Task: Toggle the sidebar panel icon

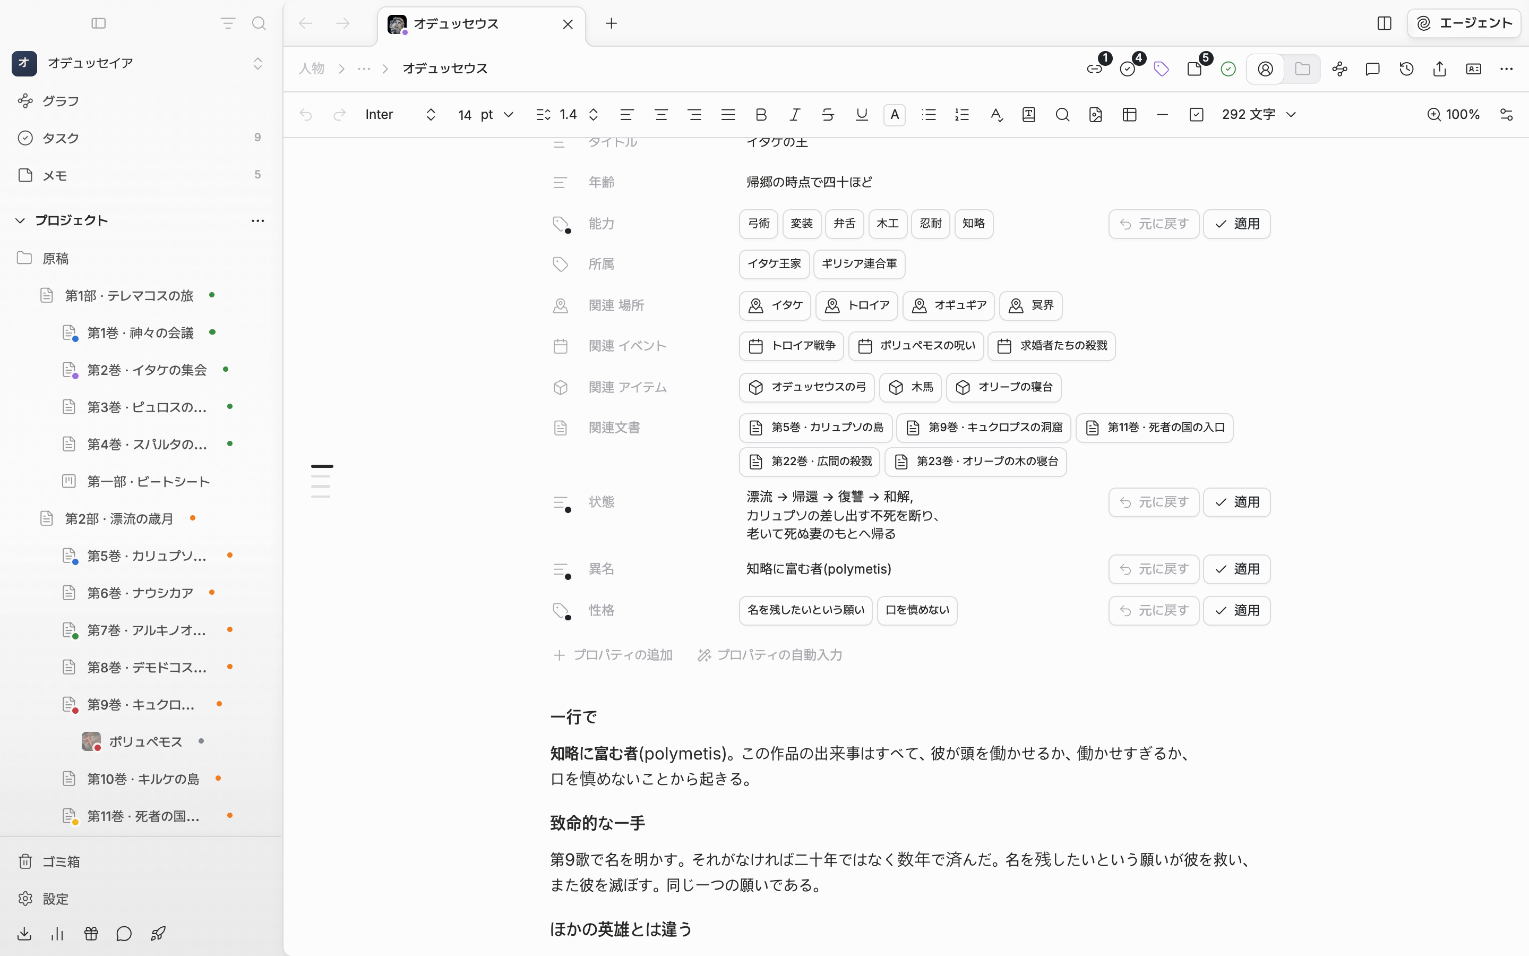Action: [x=99, y=23]
